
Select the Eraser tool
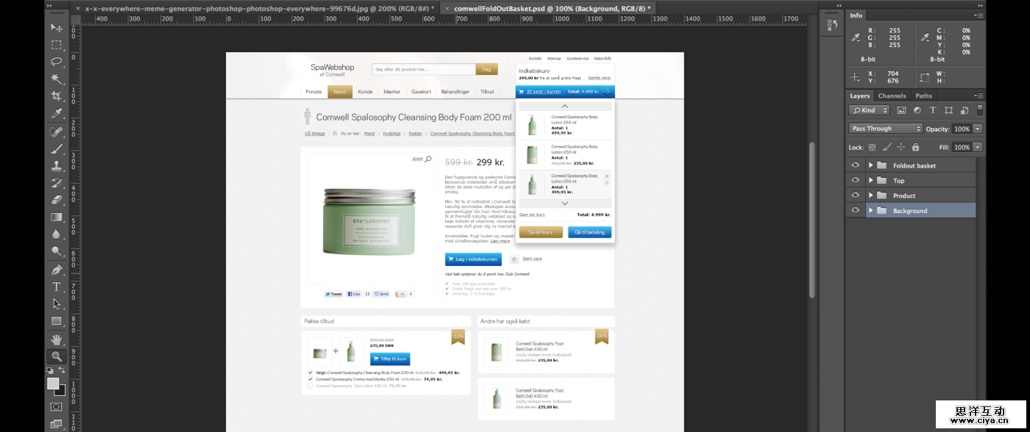(x=57, y=200)
